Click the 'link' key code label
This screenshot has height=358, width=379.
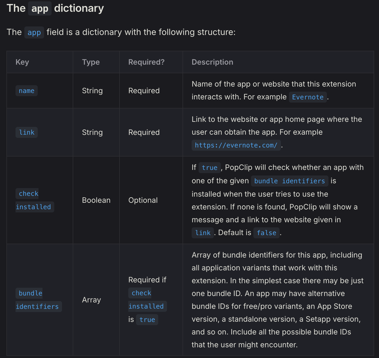[x=26, y=133]
